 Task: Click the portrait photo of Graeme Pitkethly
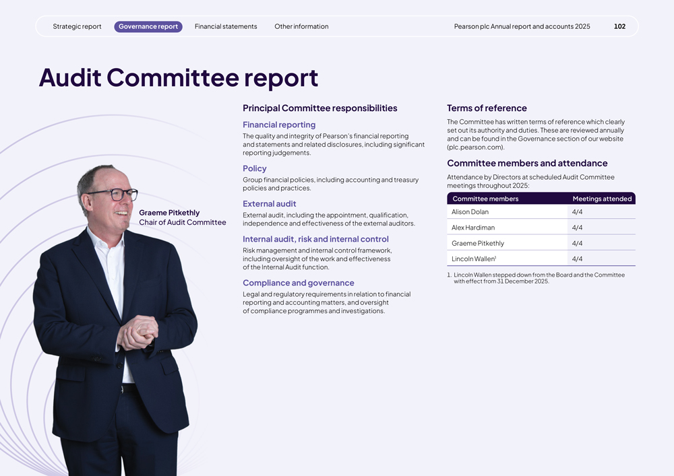[114, 320]
